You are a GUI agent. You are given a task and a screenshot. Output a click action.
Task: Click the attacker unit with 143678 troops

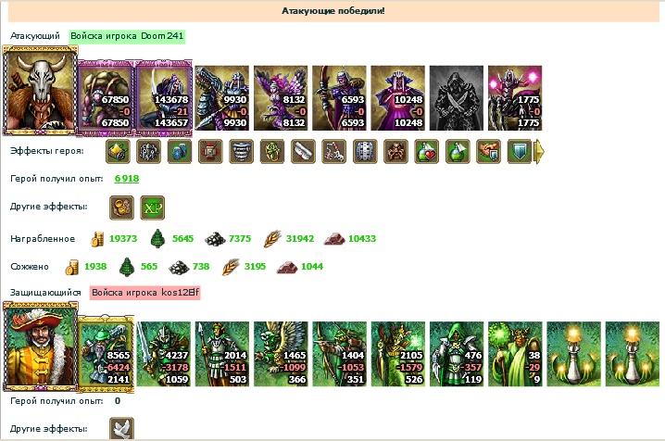[164, 98]
